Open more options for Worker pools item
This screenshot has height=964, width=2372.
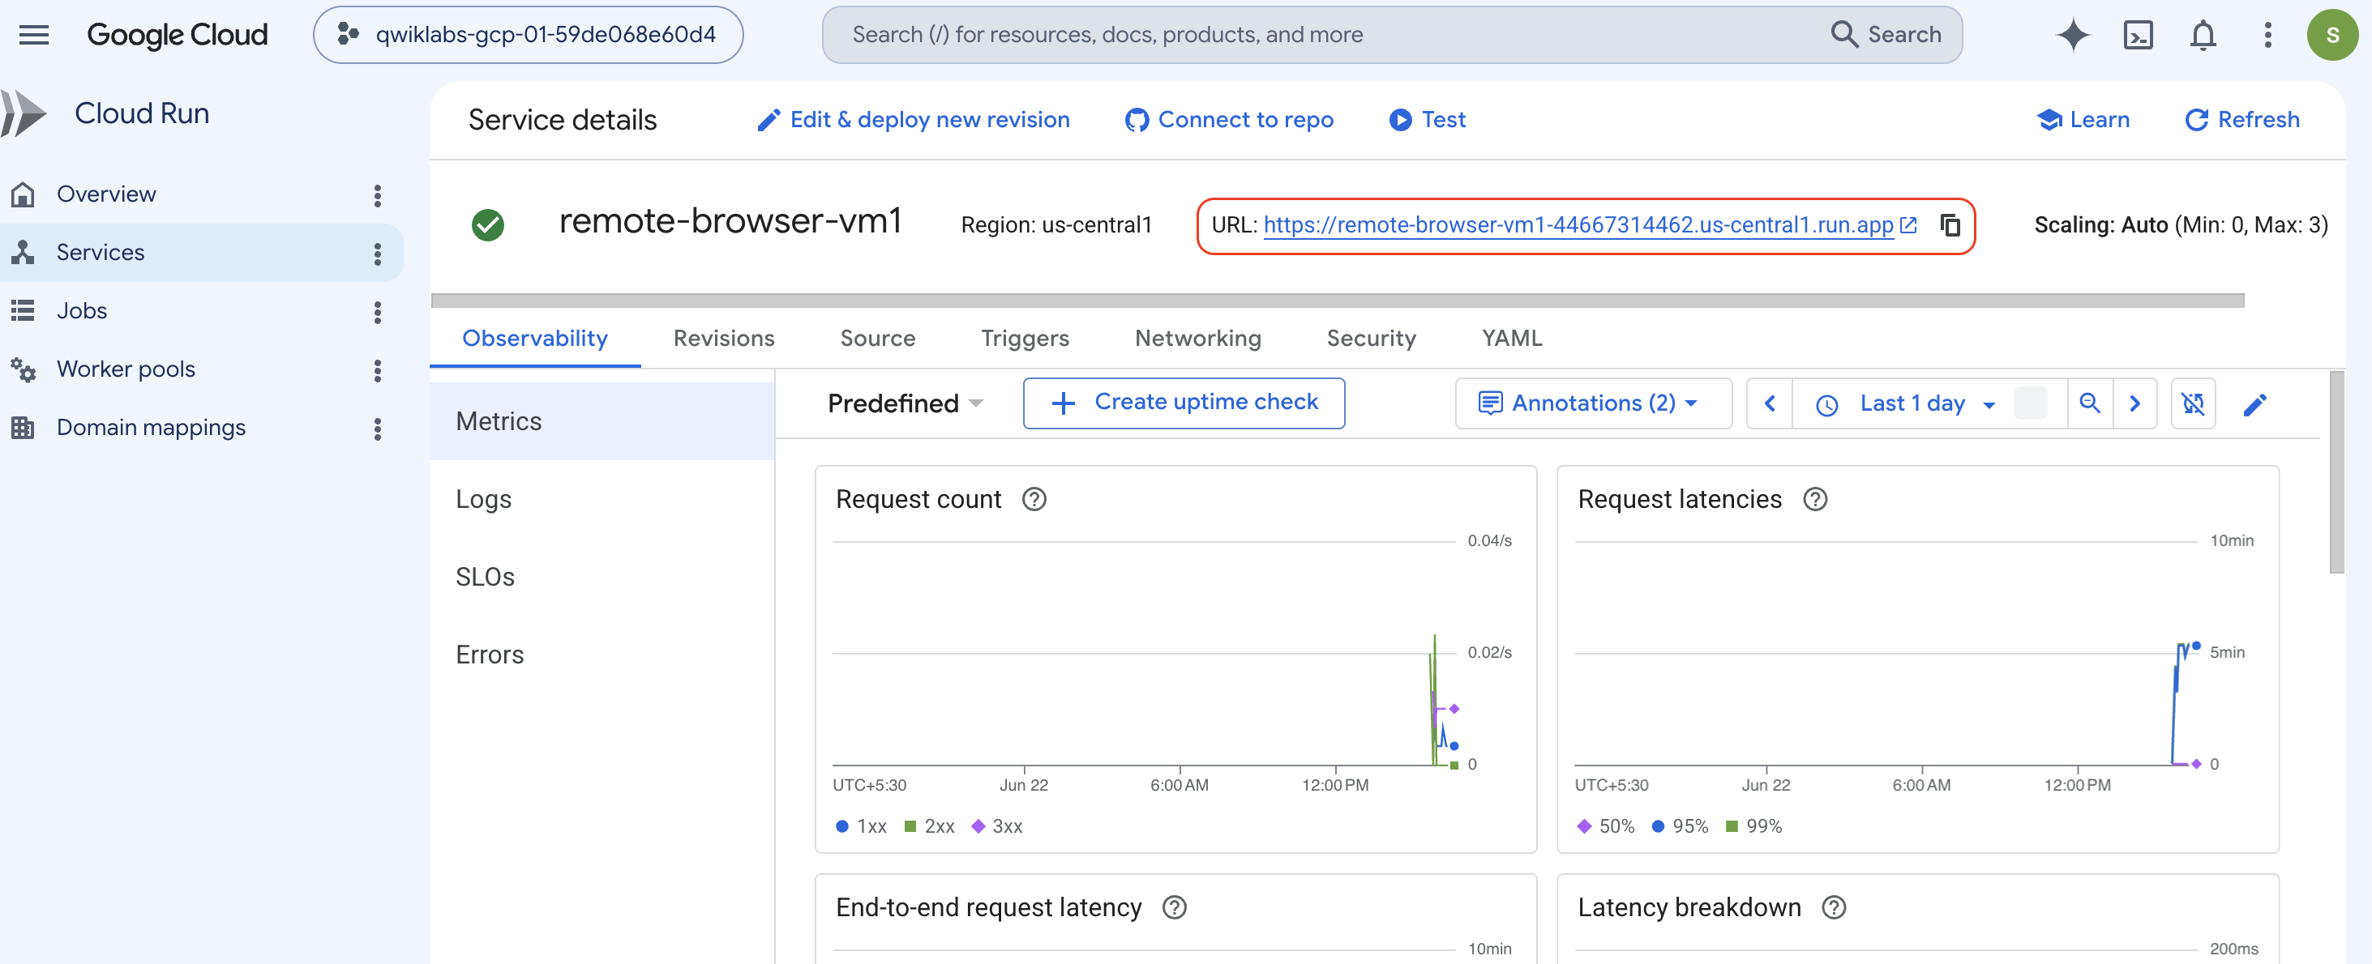pyautogui.click(x=377, y=369)
